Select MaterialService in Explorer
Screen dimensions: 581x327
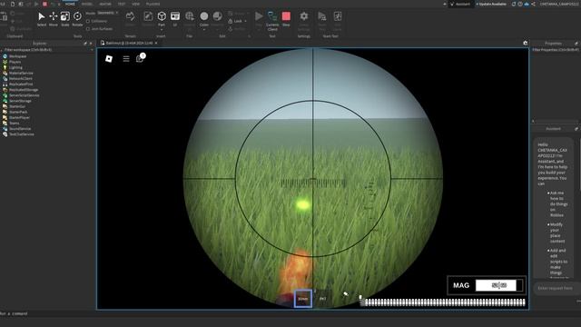21,73
